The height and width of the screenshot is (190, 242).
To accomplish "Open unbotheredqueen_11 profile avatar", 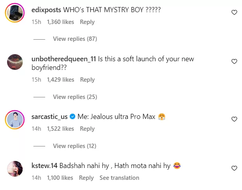I will coord(15,62).
